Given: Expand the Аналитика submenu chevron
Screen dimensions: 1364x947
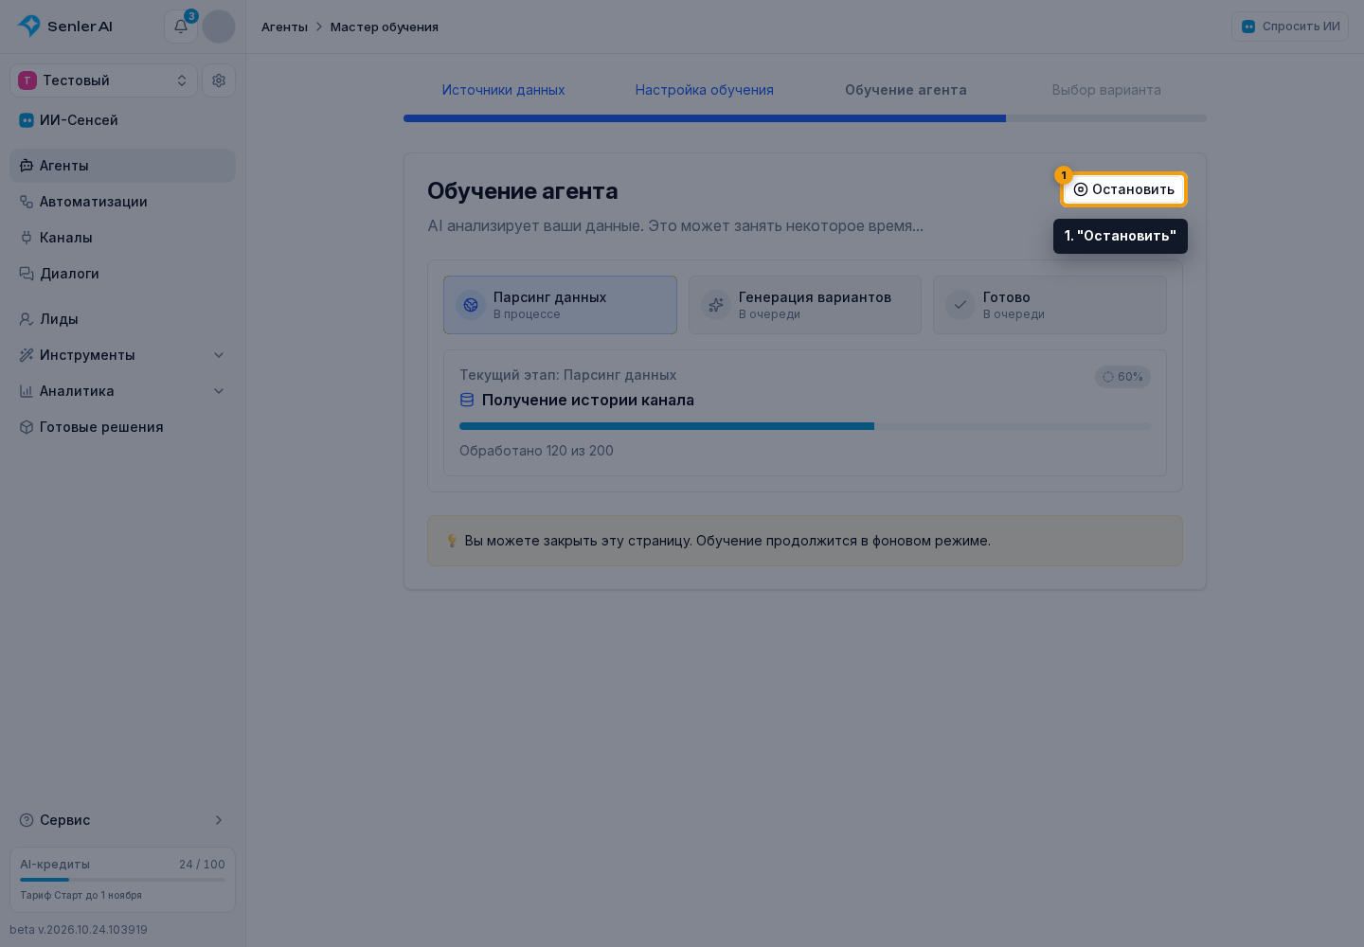Looking at the screenshot, I should 219,391.
